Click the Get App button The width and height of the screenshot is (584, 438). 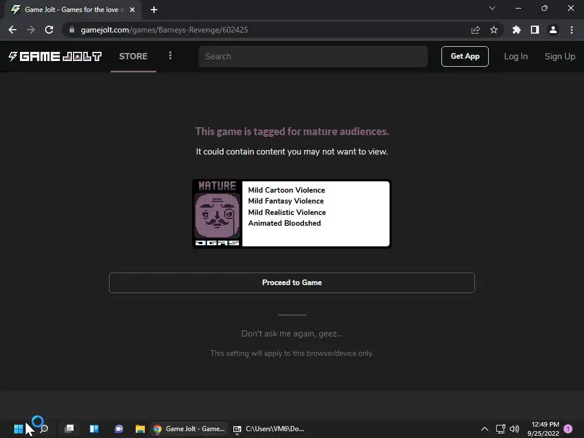coord(465,56)
